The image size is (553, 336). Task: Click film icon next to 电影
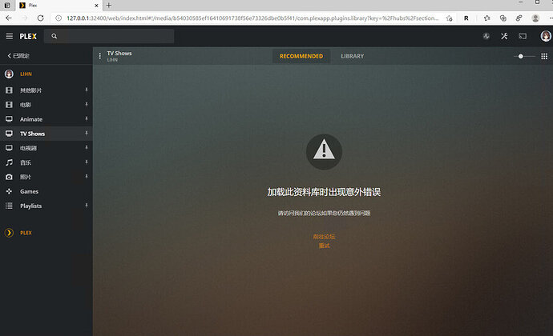click(x=9, y=105)
